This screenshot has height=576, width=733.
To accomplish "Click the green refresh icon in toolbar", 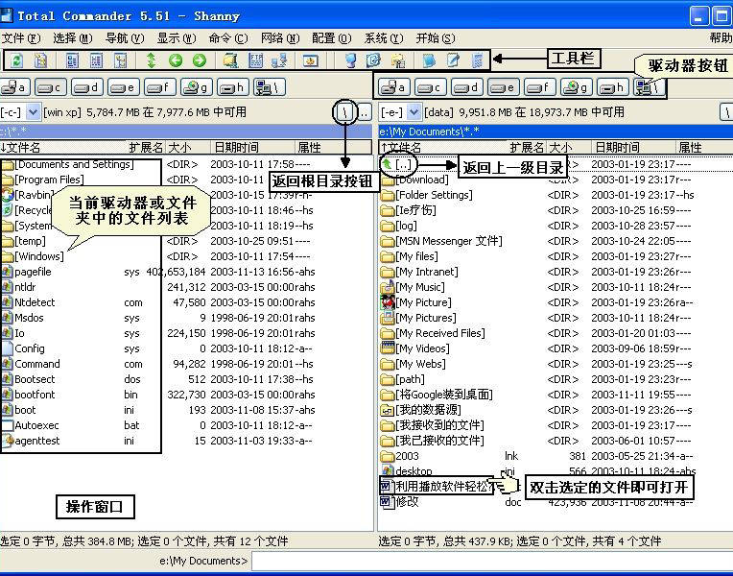I will pyautogui.click(x=16, y=60).
